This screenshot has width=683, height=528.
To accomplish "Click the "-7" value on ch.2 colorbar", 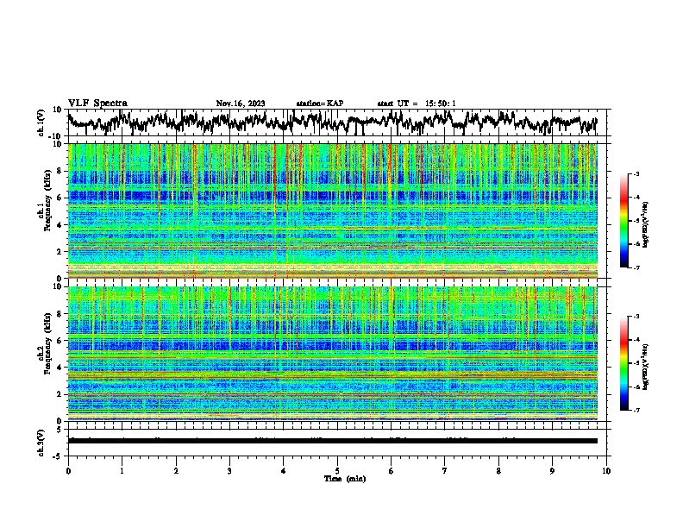I will pyautogui.click(x=636, y=410).
